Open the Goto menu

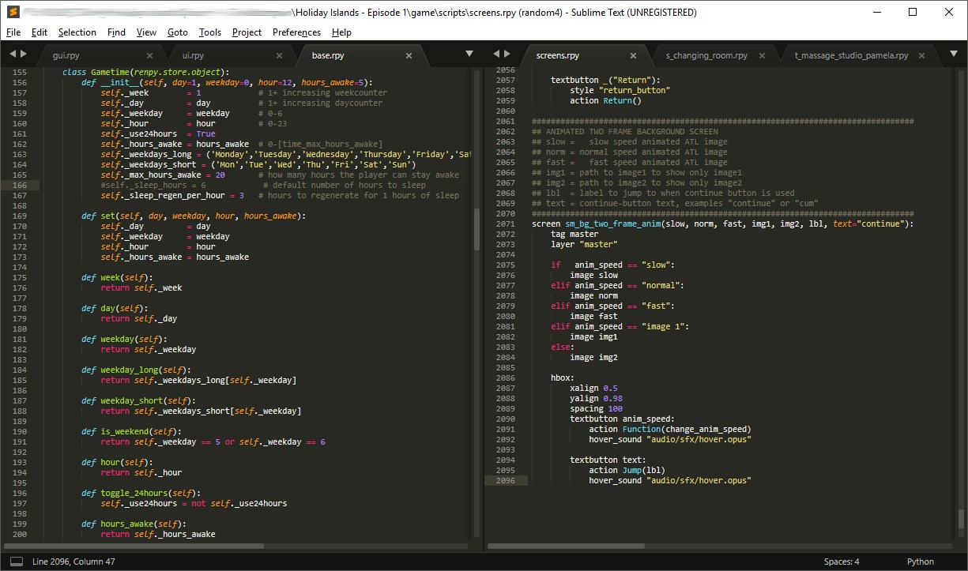178,32
